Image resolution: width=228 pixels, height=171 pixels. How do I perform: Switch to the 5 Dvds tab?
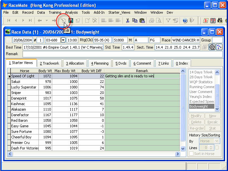click(121, 63)
